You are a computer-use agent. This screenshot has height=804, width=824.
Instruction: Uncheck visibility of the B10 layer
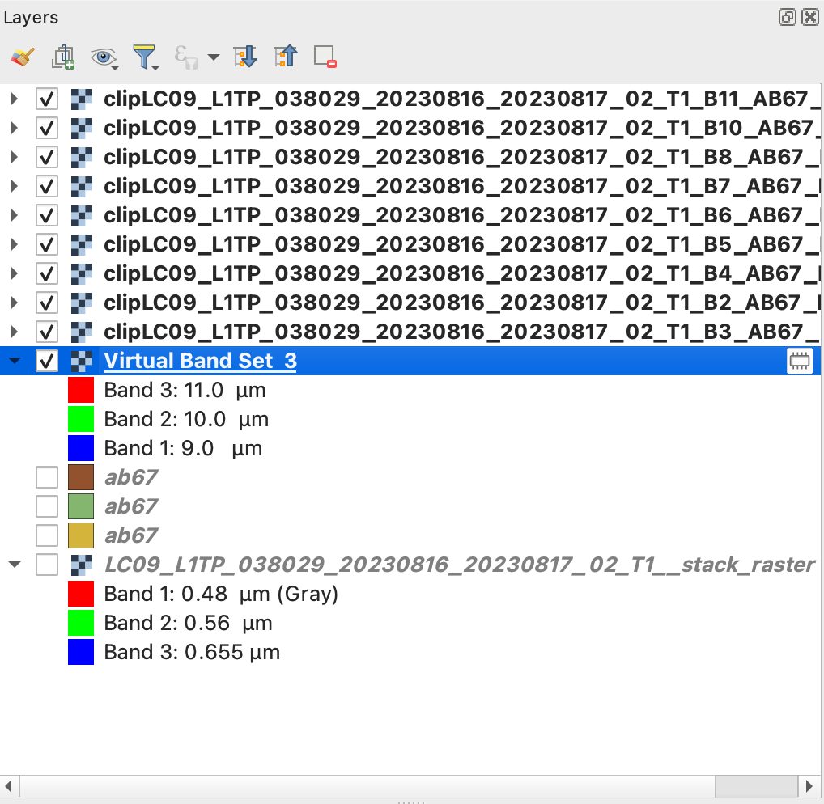coord(47,128)
